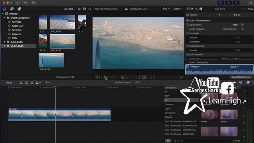Select the Stills smart collection
This screenshot has height=143, width=254.
click(14, 38)
